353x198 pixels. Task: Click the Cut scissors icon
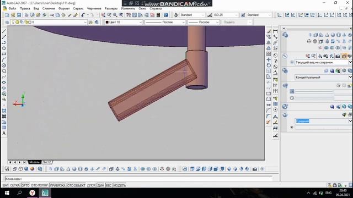(x=52, y=15)
